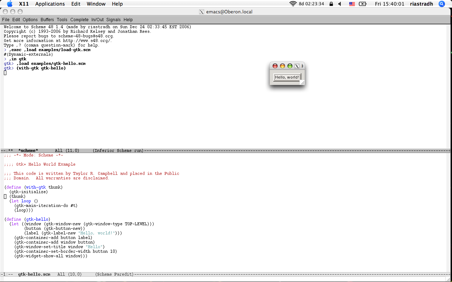Click the lock icon in the menu bar
The width and height of the screenshot is (452, 282).
coord(331,4)
